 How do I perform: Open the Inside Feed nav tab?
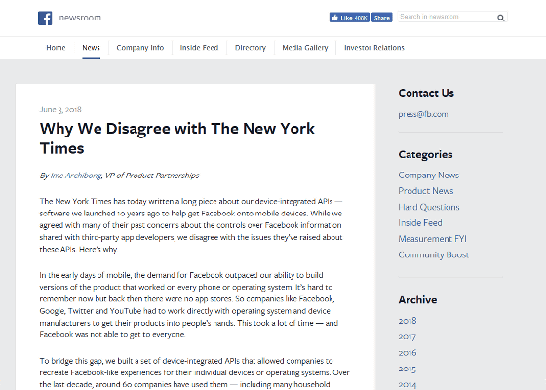pos(199,48)
